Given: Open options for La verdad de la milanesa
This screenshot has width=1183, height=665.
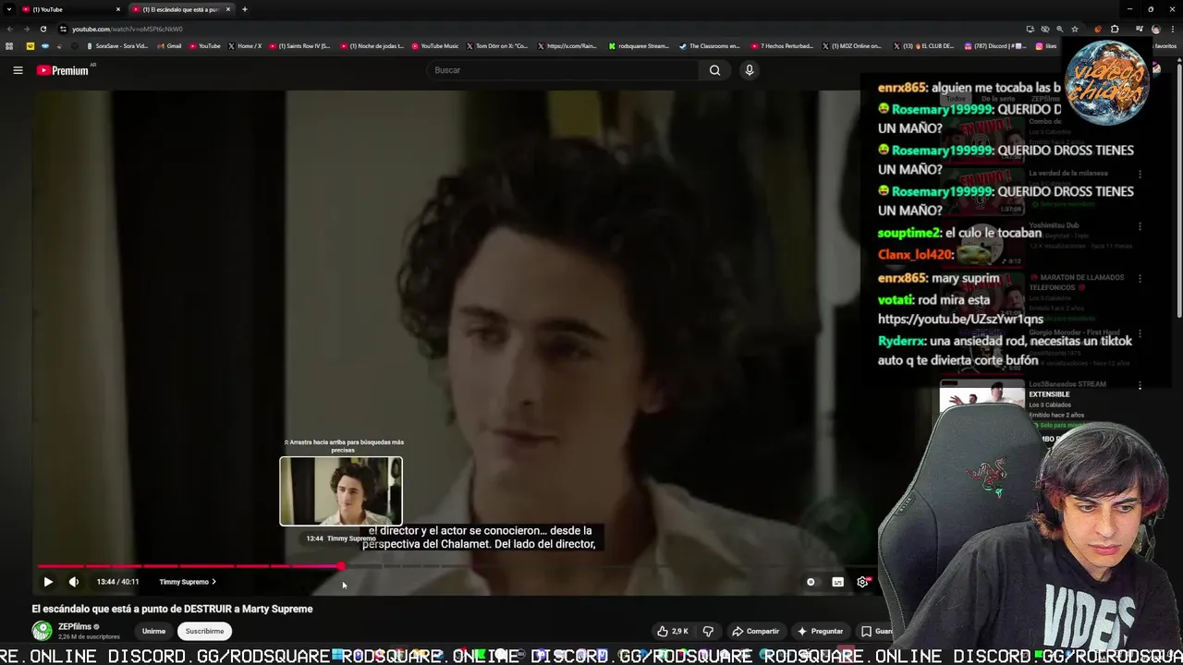Looking at the screenshot, I should coord(1140,174).
